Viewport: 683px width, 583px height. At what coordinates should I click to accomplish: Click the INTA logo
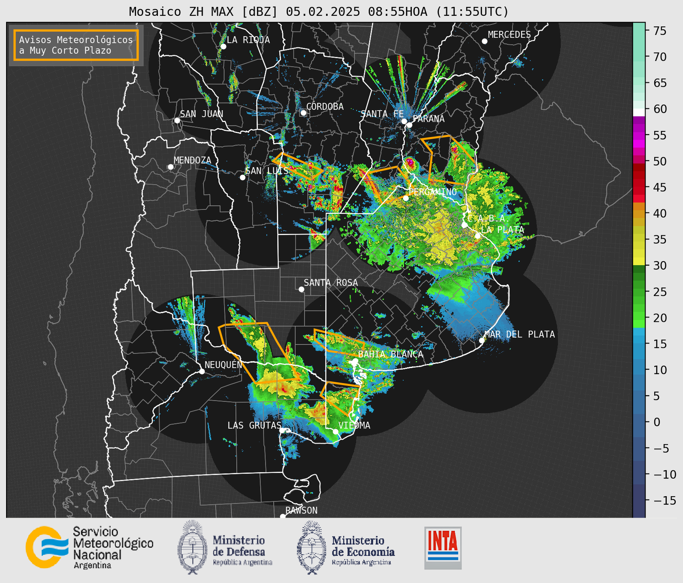443,548
